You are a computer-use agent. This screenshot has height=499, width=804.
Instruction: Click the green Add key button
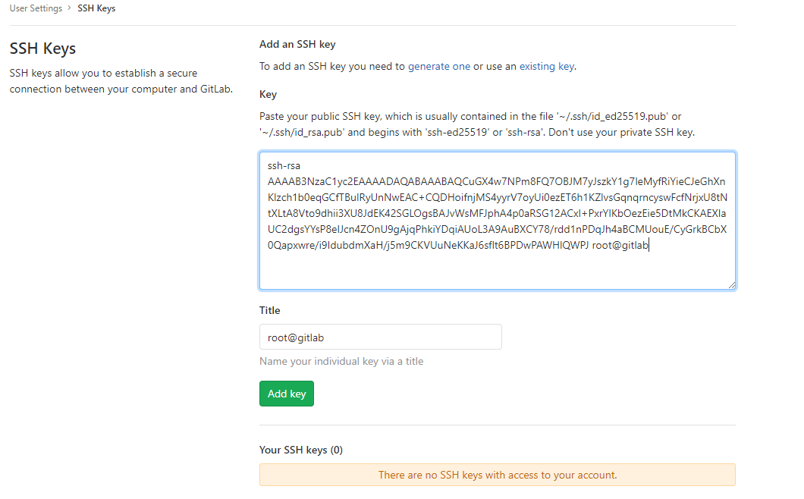[x=287, y=394]
